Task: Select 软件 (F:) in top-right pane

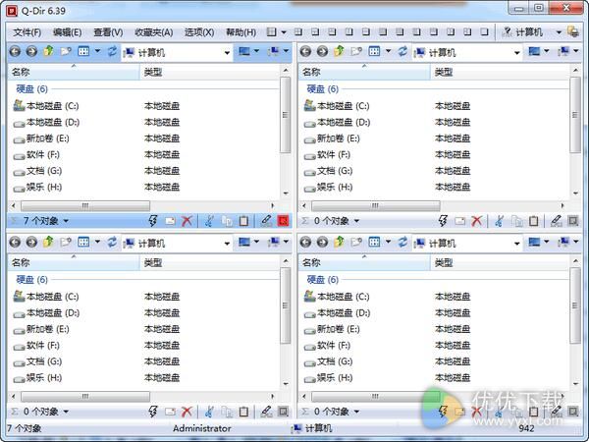Action: tap(327, 155)
